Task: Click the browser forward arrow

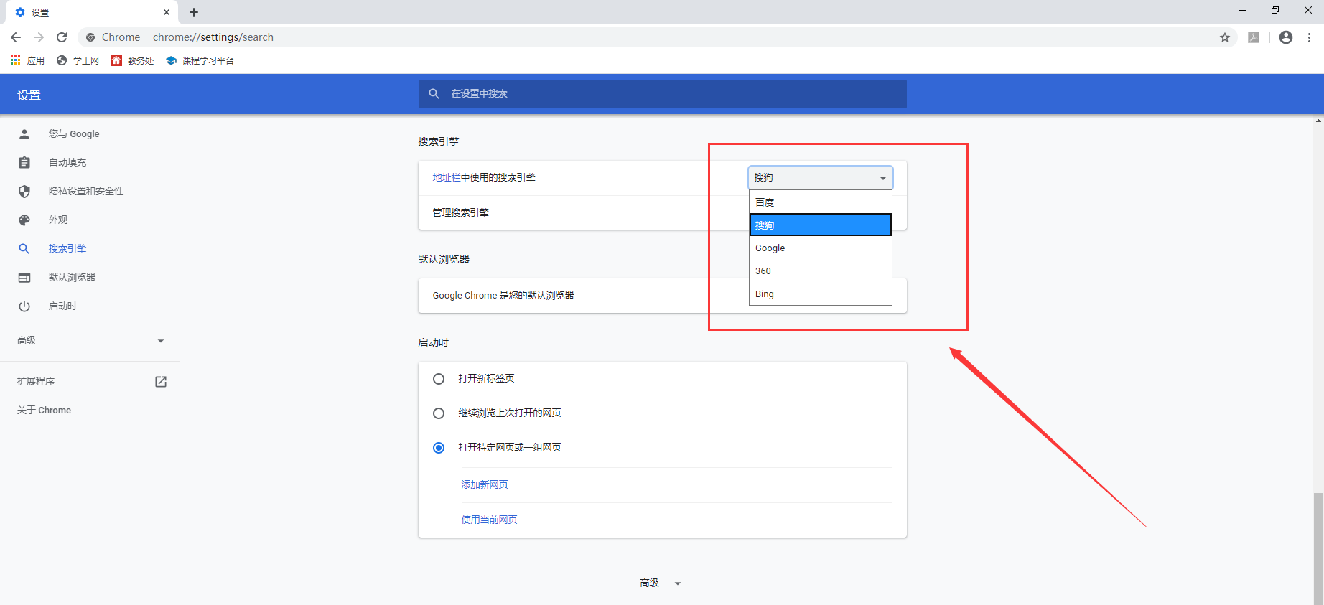Action: 39,37
